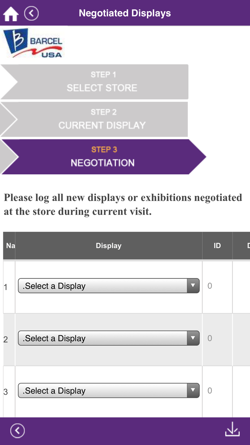The width and height of the screenshot is (250, 445).
Task: Click dropdown arrow in row 2
Action: pos(193,338)
